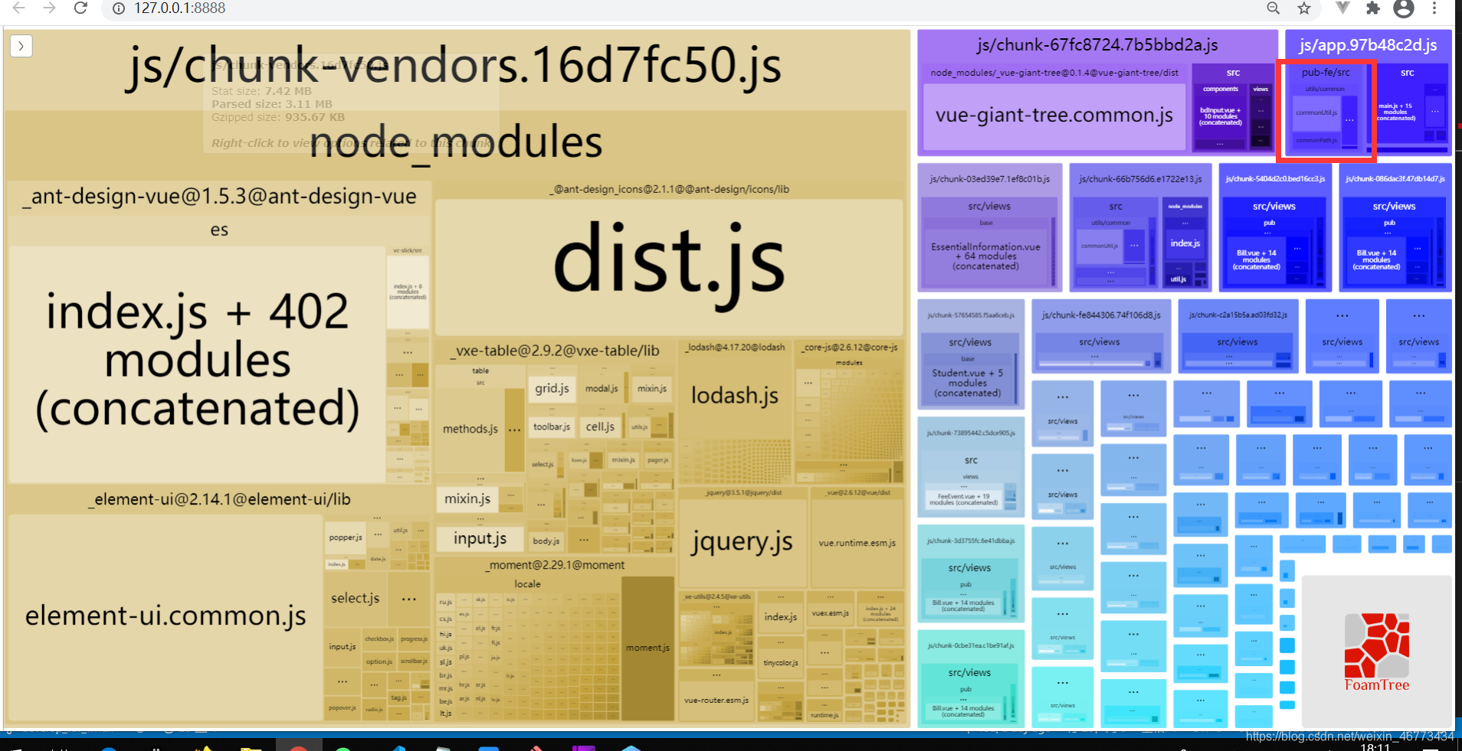This screenshot has width=1462, height=751.
Task: Open the zoom magnifier icon in the address bar
Action: coord(1273,8)
